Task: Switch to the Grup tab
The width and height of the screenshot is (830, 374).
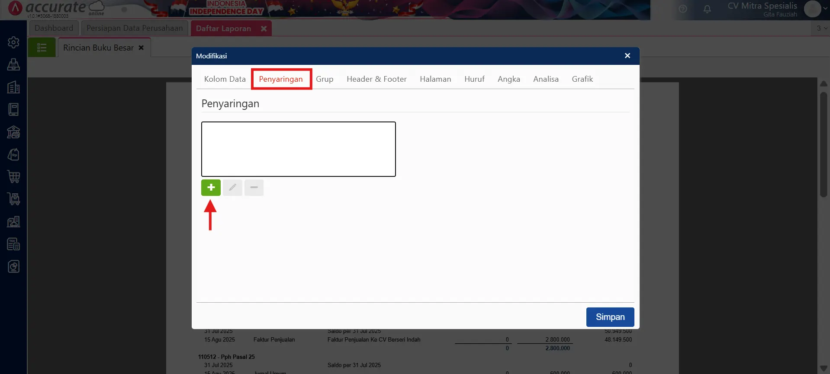Action: click(325, 79)
